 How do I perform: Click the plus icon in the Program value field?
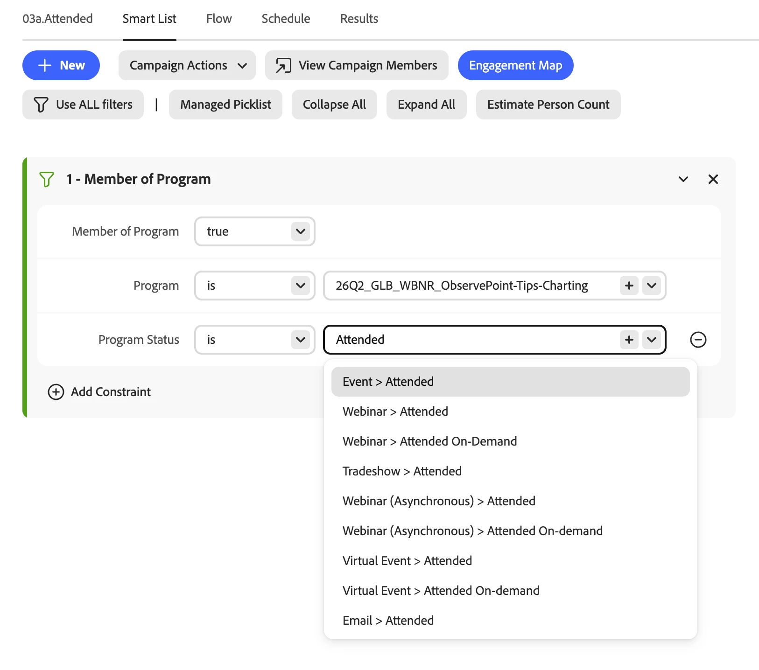pyautogui.click(x=629, y=286)
